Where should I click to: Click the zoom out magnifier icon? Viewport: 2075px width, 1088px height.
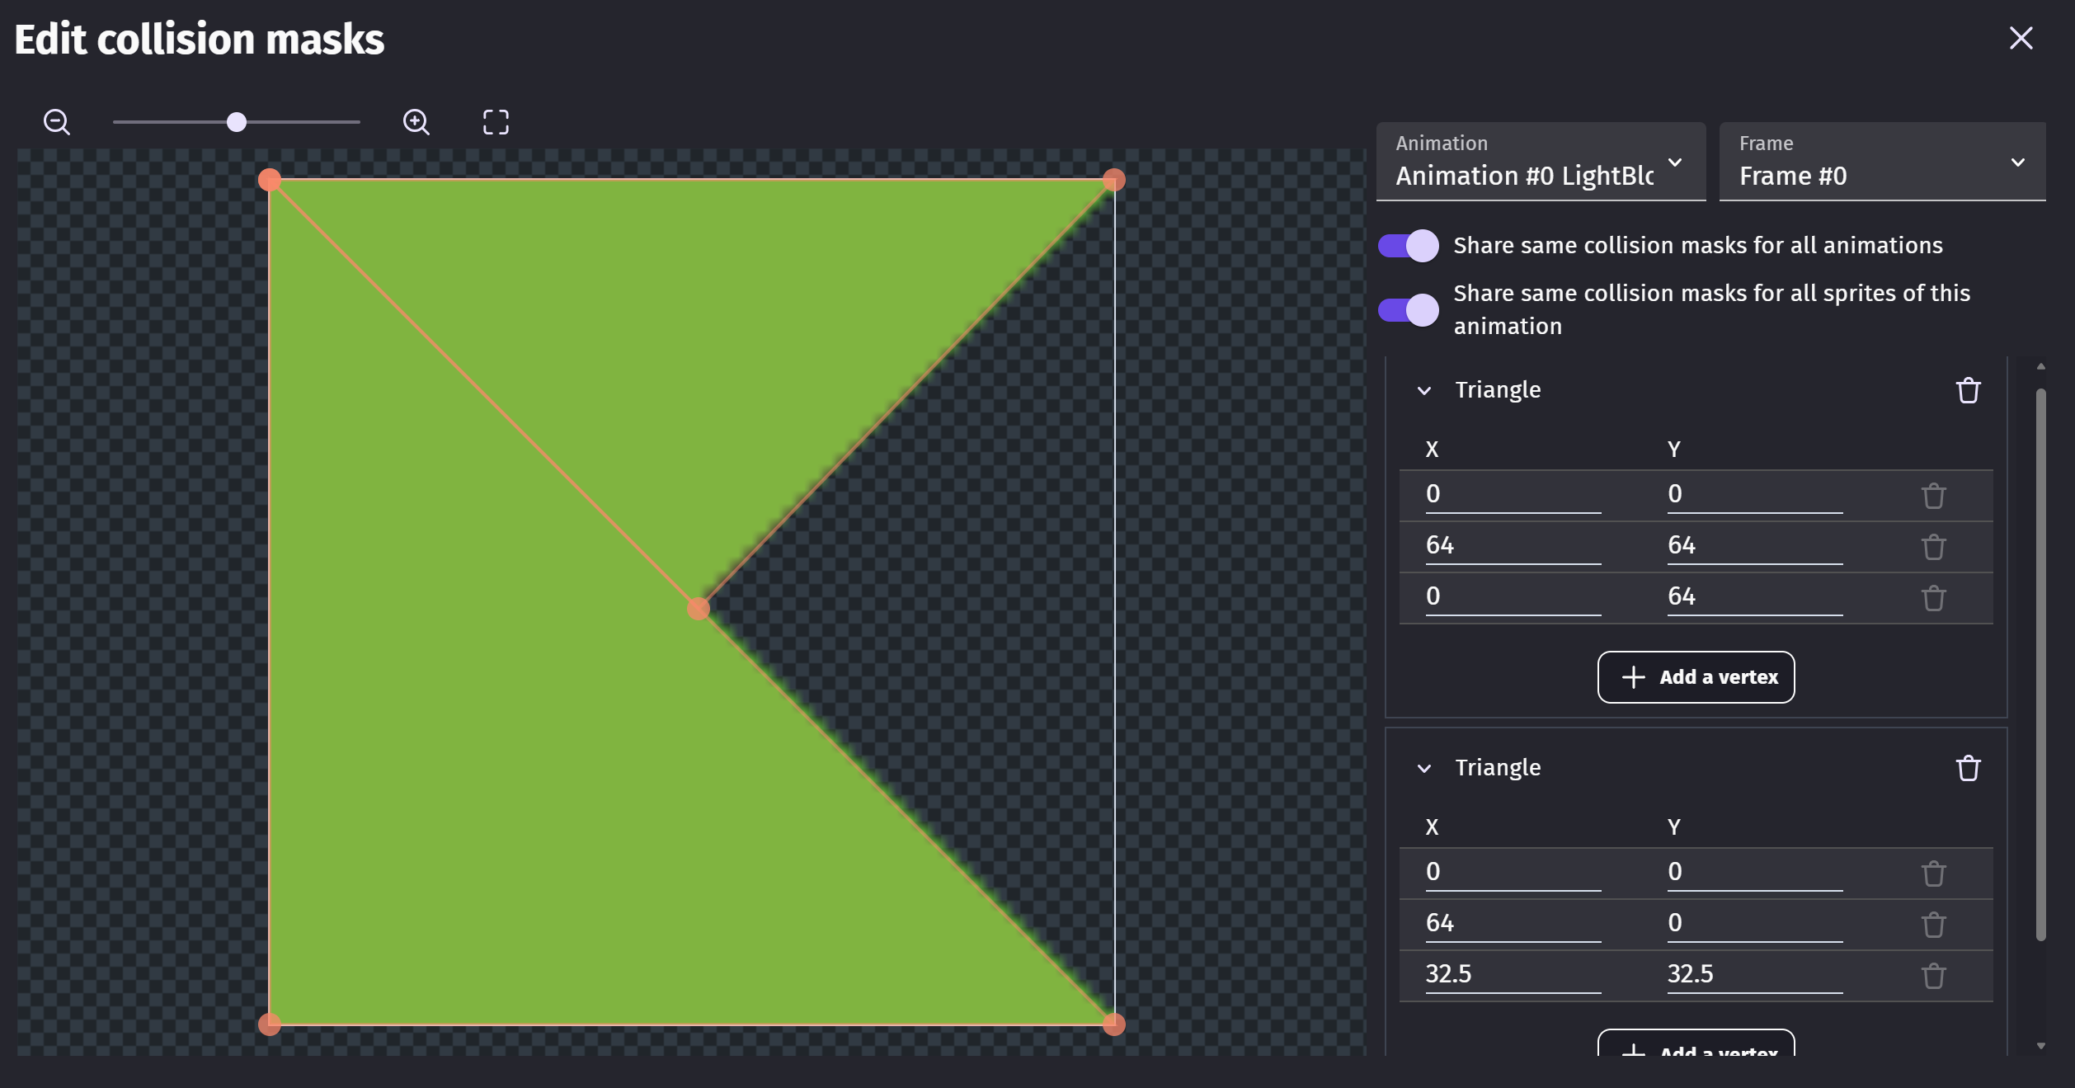point(57,122)
